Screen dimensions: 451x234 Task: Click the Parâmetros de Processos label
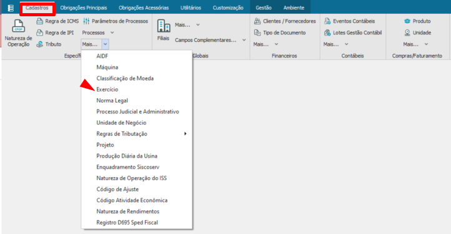pyautogui.click(x=120, y=21)
